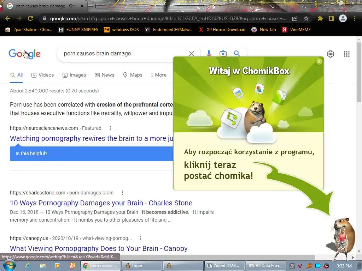Open the EndermanCH/Malw... bookmark

coord(169,30)
